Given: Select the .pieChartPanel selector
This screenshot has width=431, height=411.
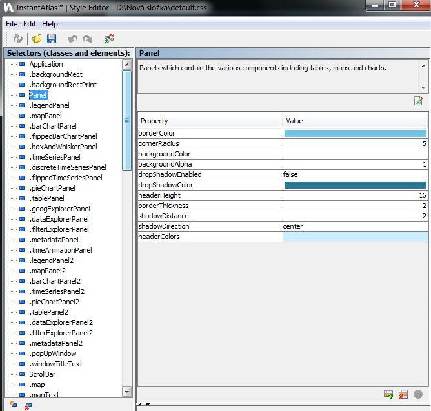Looking at the screenshot, I should [x=52, y=188].
